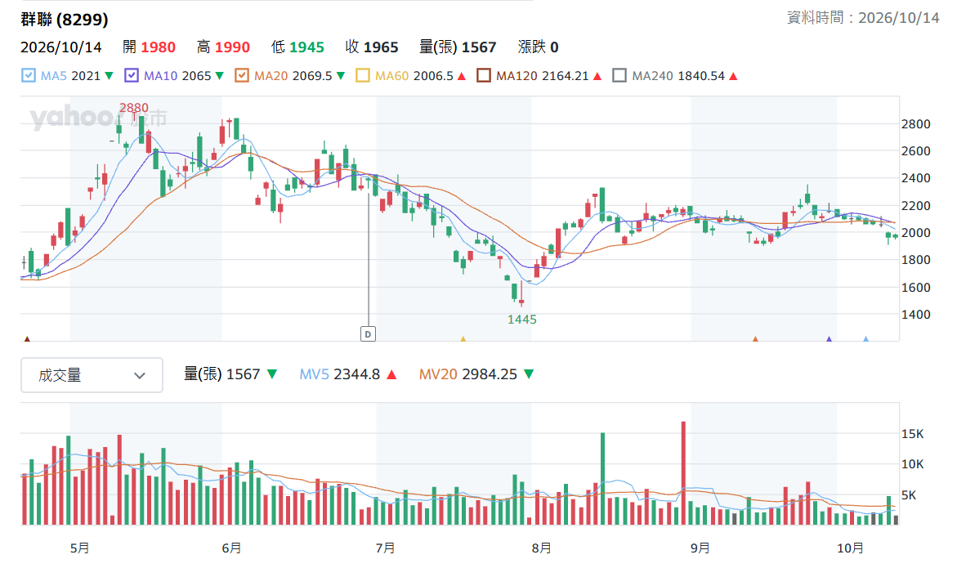The image size is (957, 568).
Task: Click the 資料時間：2026/10/14 timestamp
Action: [863, 18]
